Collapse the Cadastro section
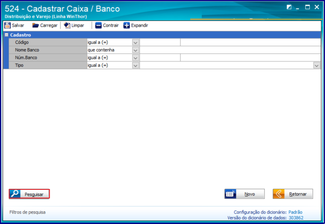This screenshot has width=325, height=224. [x=6, y=35]
